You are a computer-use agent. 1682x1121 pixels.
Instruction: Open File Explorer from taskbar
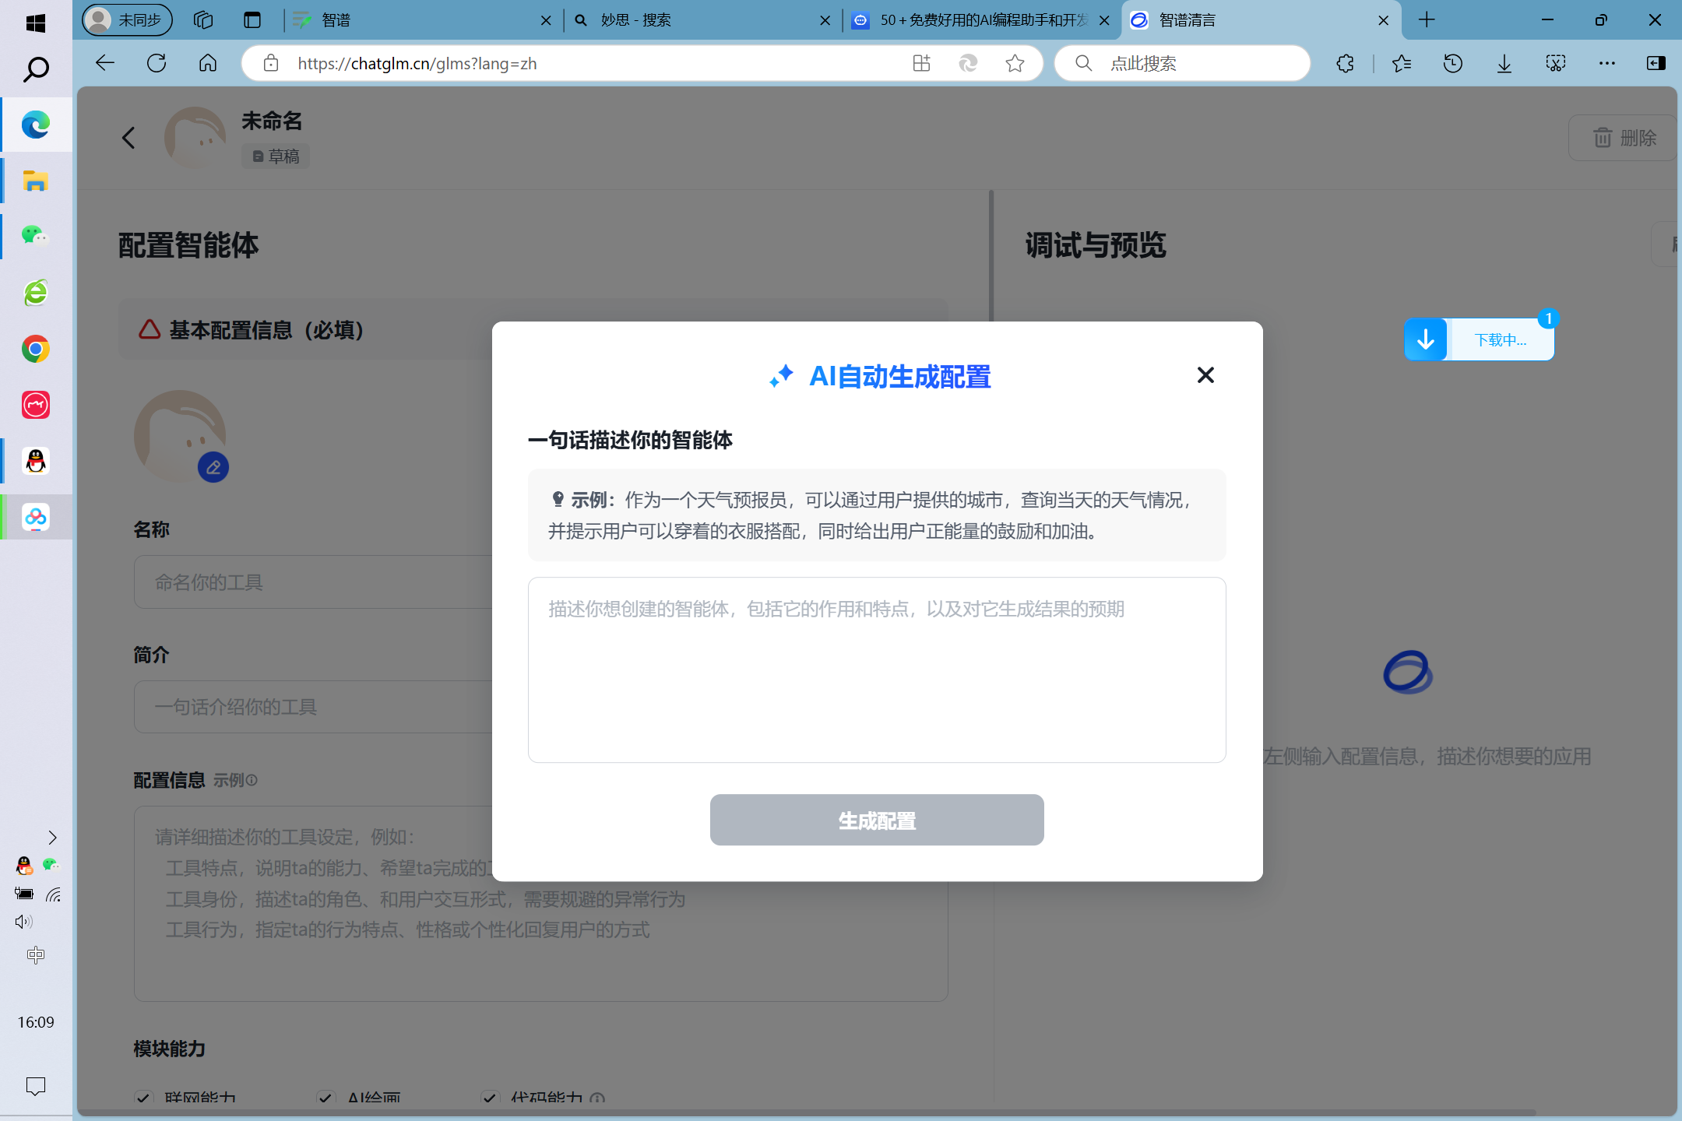(36, 181)
